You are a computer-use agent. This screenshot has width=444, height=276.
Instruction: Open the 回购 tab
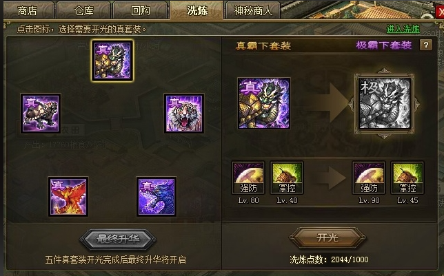140,10
